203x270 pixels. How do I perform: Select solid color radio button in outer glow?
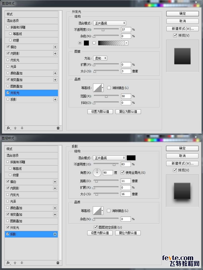pos(80,43)
